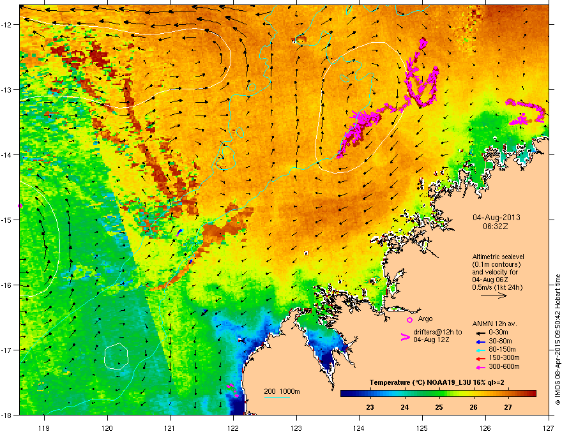Click the cyan isobath line under '200 1000m'
Image resolution: width=562 pixels, height=434 pixels.
click(277, 397)
